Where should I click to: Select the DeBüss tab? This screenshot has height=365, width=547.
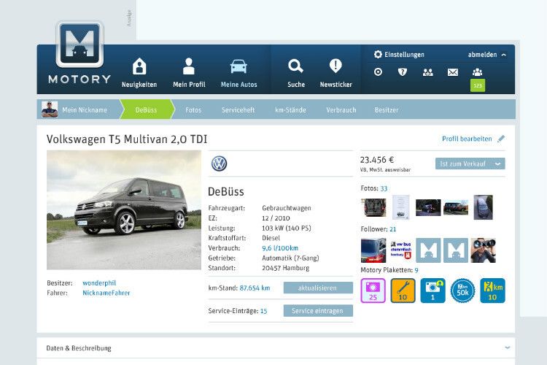(x=147, y=109)
